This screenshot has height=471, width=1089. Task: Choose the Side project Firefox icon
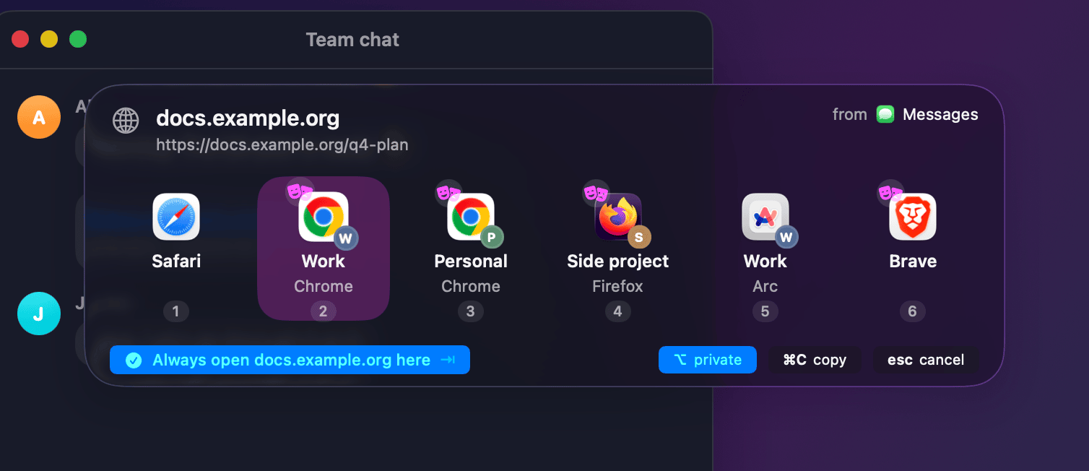[x=618, y=217]
